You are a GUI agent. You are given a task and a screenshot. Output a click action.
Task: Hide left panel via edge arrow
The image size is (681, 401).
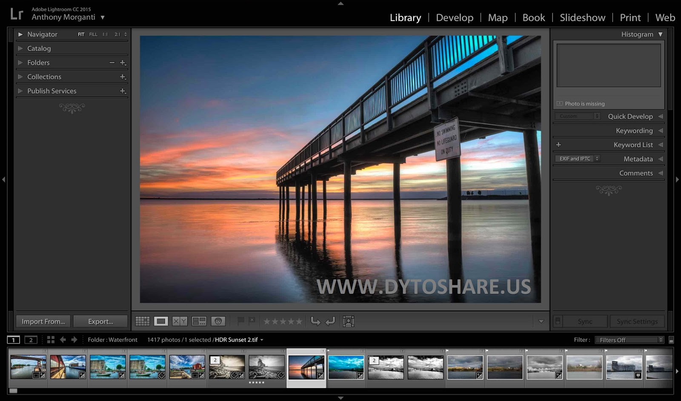(x=3, y=179)
